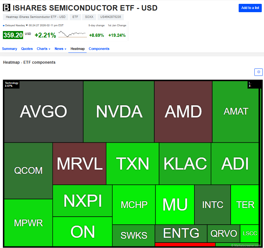
Task: Click the small LSCC heatmap tile
Action: click(x=249, y=233)
